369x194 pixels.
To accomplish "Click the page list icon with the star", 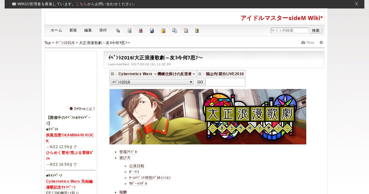I will pyautogui.click(x=186, y=30).
